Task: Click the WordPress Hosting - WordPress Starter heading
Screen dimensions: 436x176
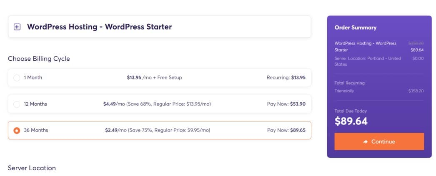Action: pos(99,27)
